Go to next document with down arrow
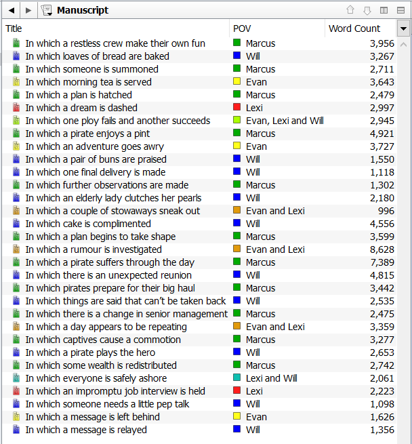Viewport: 412px width, 444px height. [367, 10]
